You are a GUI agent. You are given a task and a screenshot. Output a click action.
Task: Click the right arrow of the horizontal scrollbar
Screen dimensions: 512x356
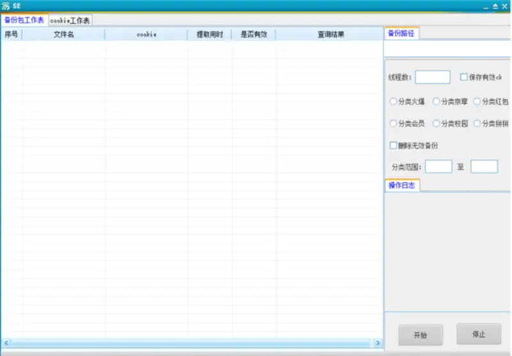point(378,344)
